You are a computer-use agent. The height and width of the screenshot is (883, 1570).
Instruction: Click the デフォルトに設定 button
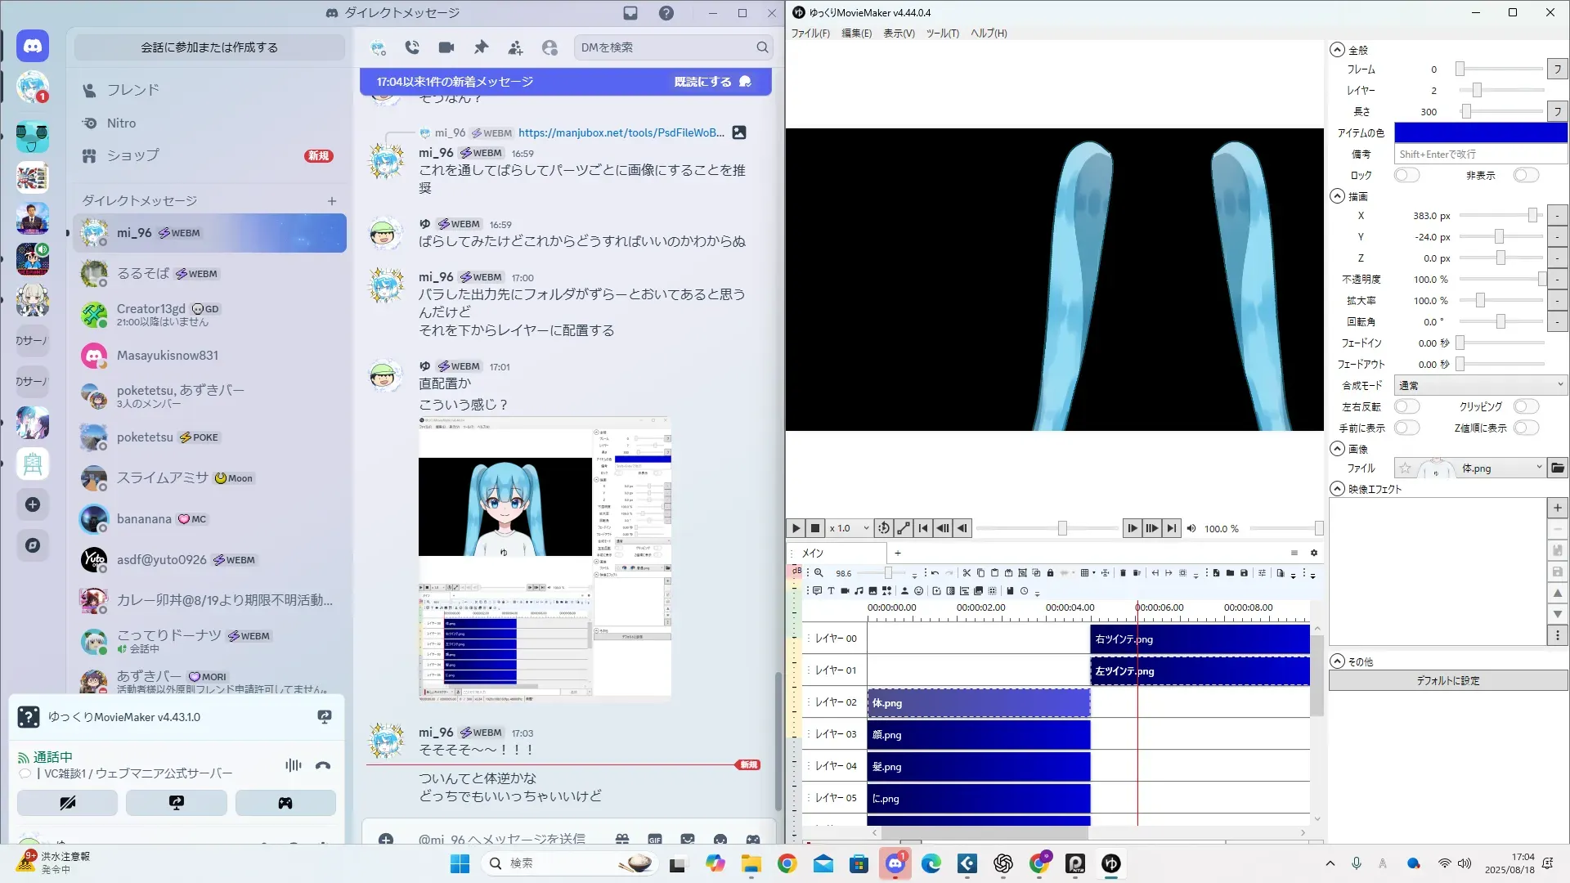[1447, 680]
